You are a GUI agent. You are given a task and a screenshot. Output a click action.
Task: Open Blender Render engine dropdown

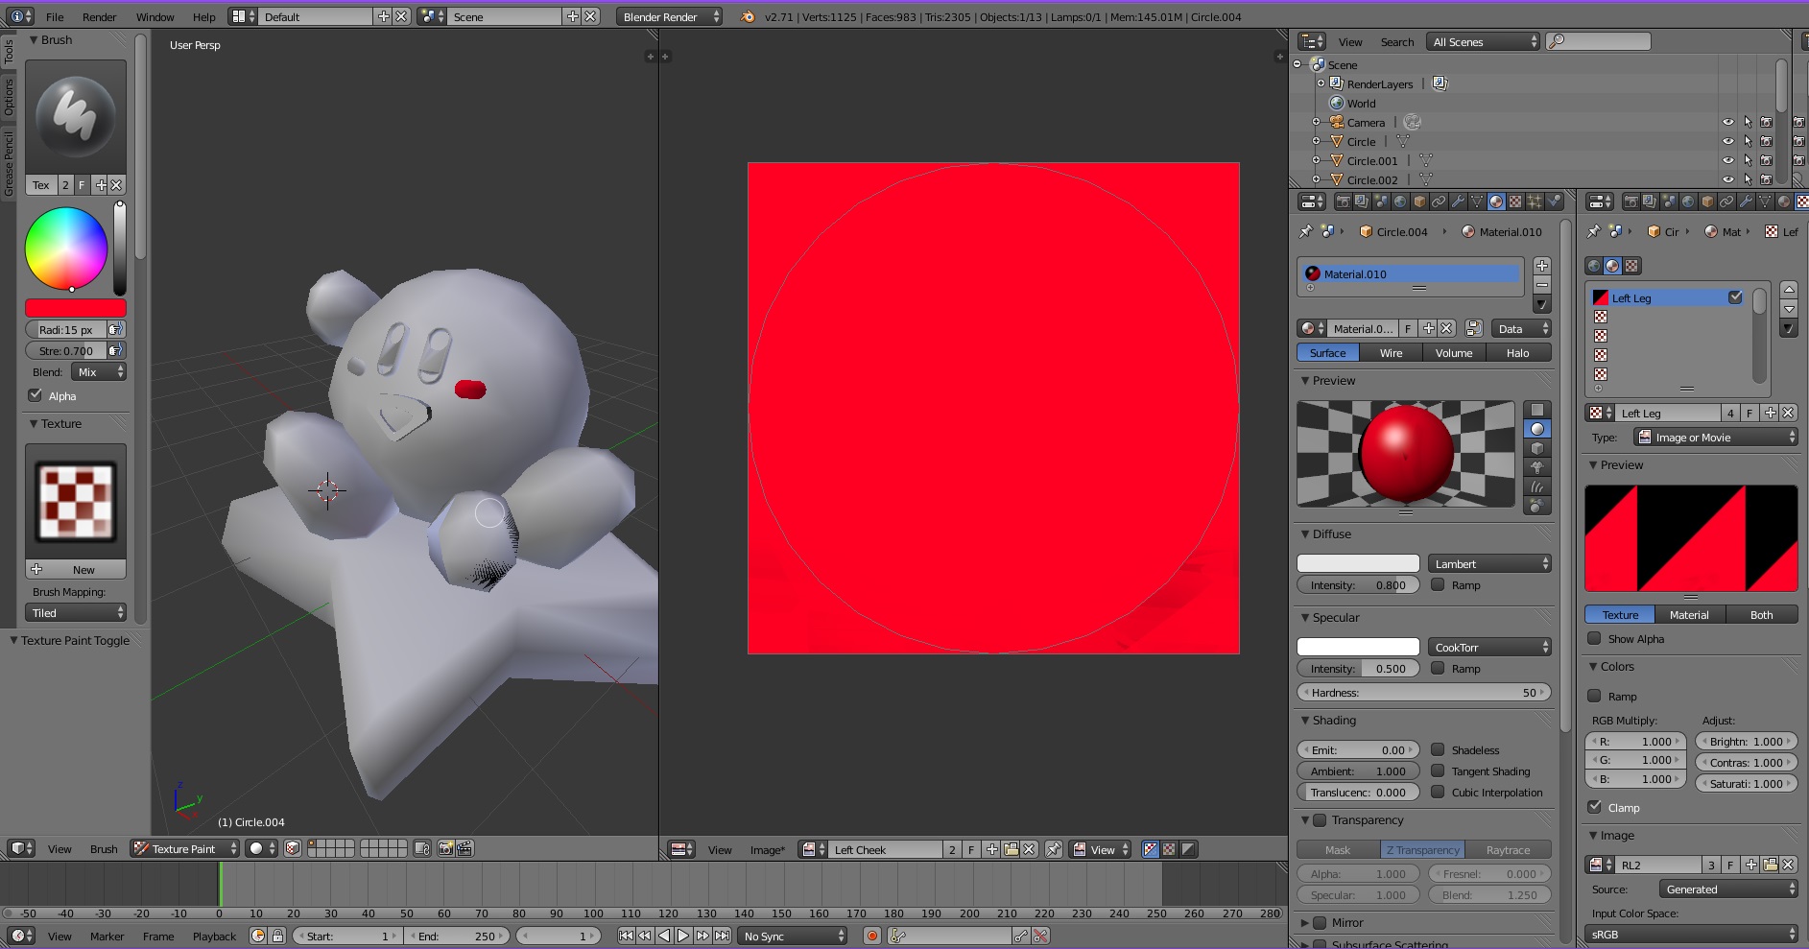coord(669,16)
